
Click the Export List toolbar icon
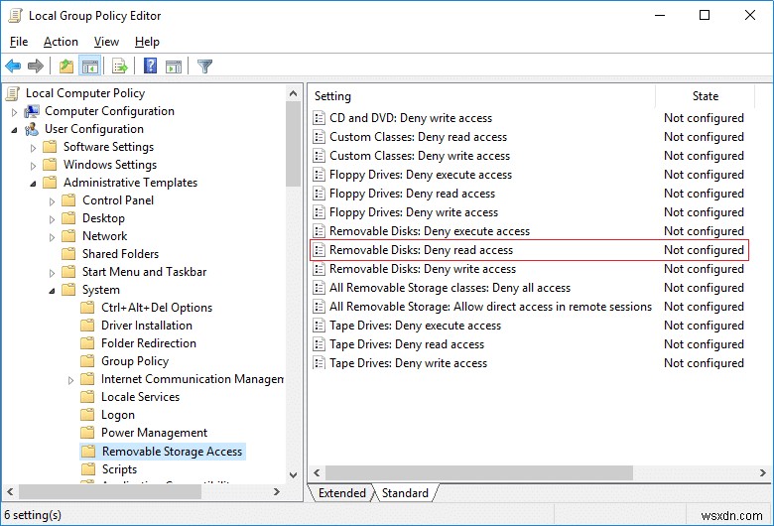click(120, 66)
